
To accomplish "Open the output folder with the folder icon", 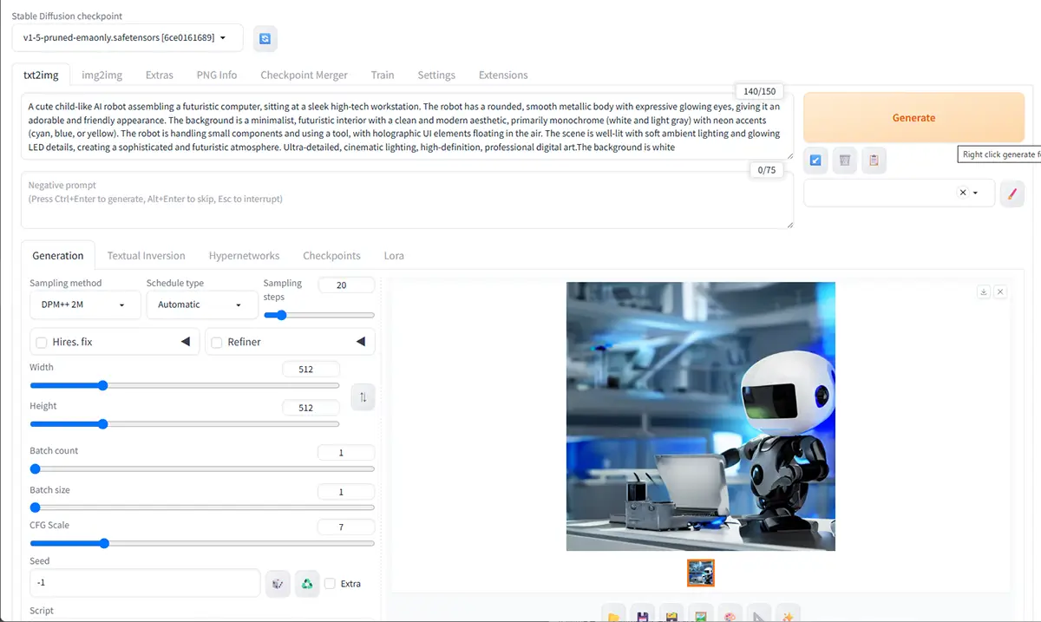I will (x=613, y=615).
